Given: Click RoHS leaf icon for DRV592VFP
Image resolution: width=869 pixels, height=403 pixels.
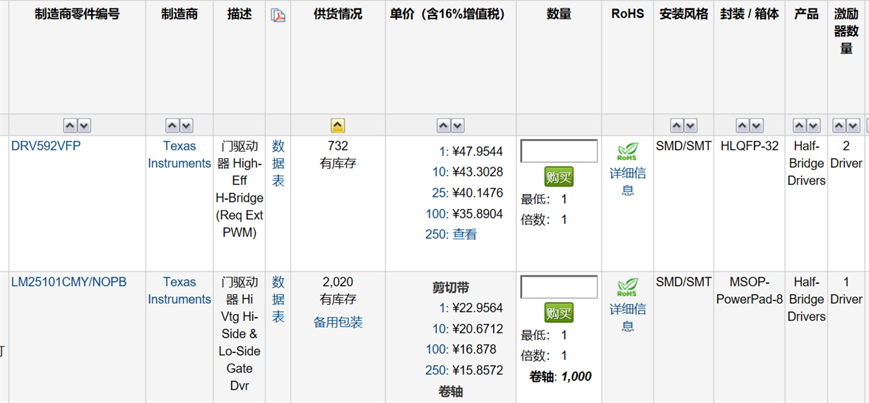Looking at the screenshot, I should tap(627, 152).
